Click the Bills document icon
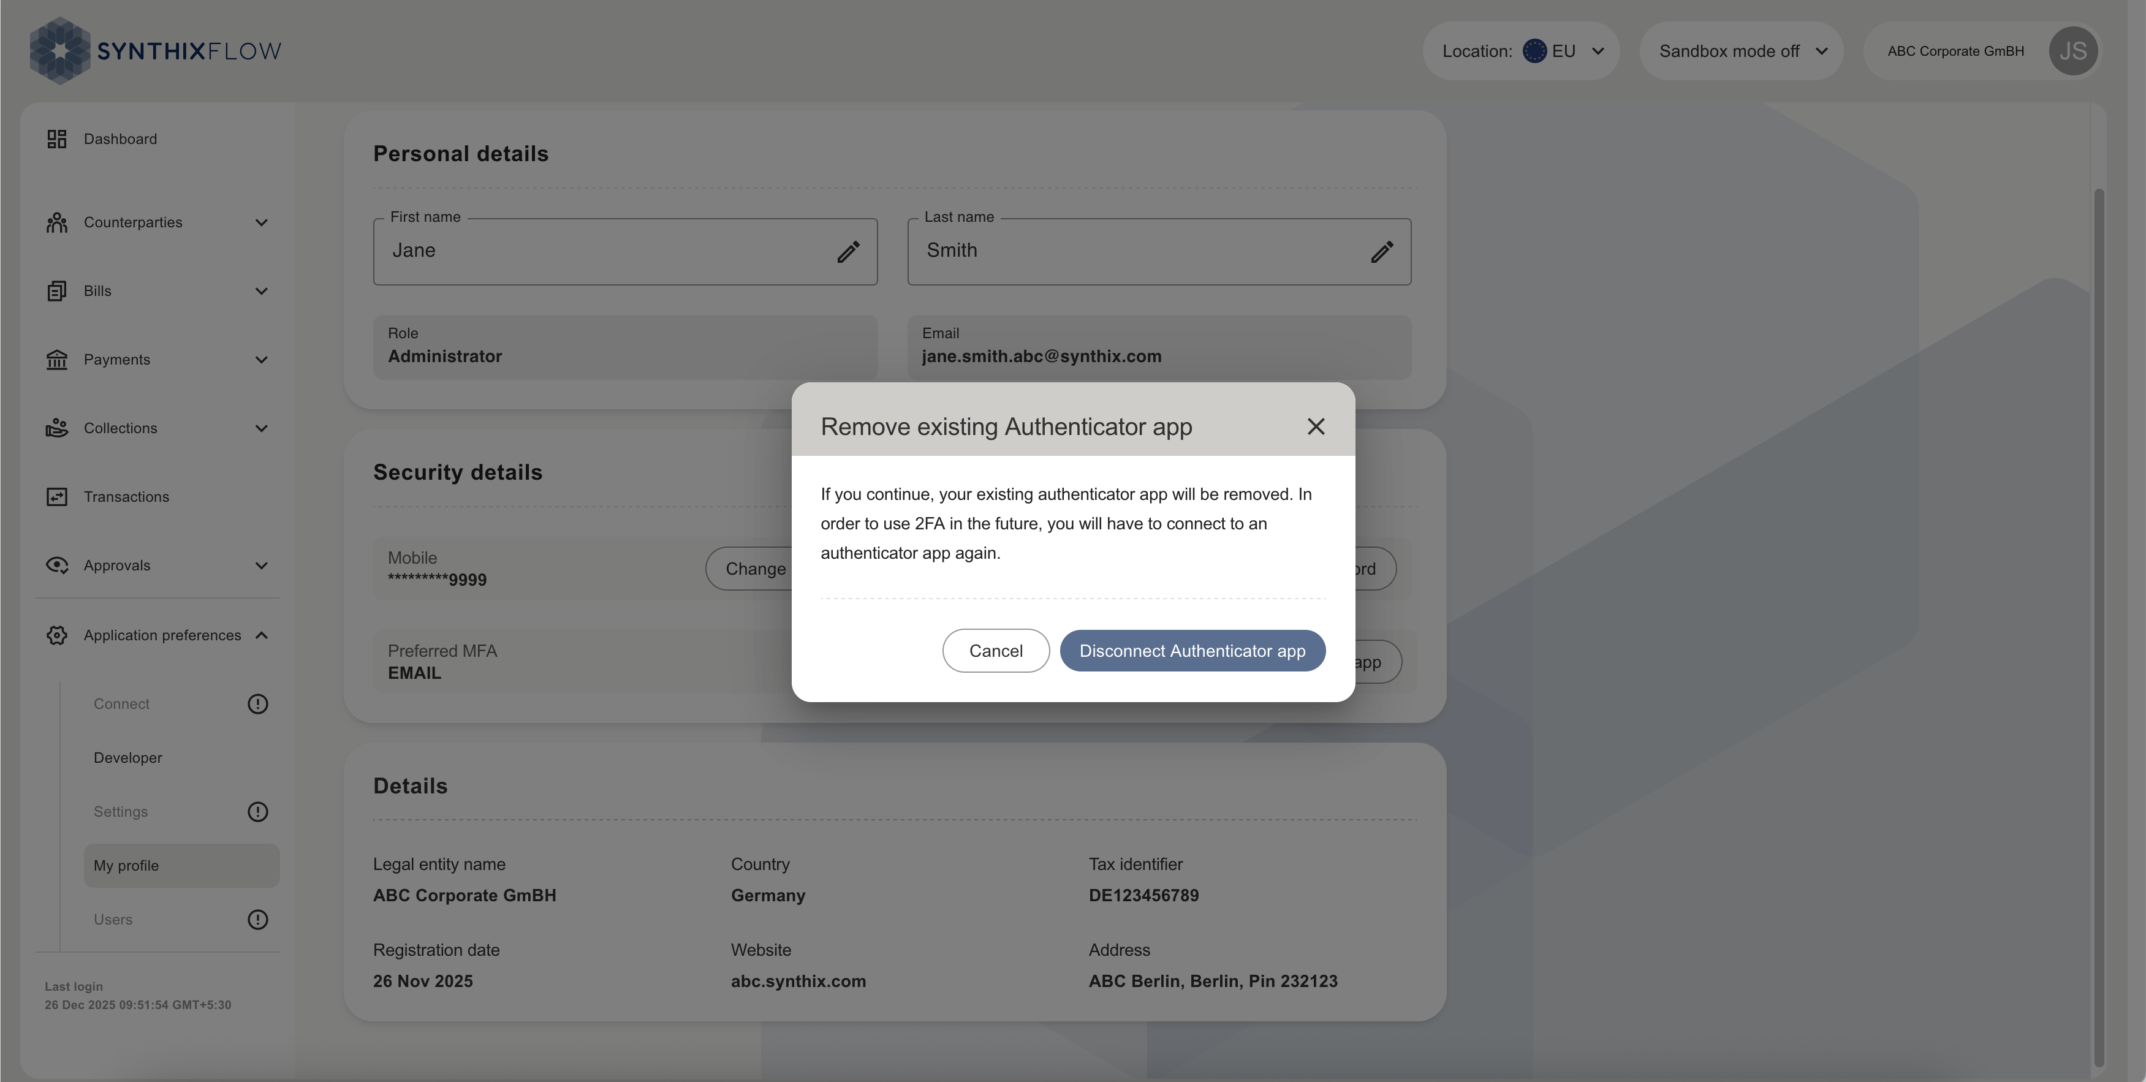The width and height of the screenshot is (2146, 1082). (x=56, y=290)
